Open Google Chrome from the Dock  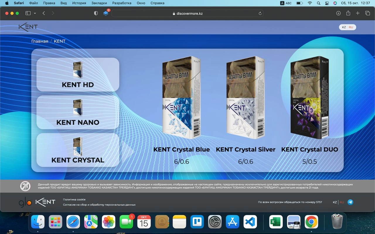click(311, 222)
